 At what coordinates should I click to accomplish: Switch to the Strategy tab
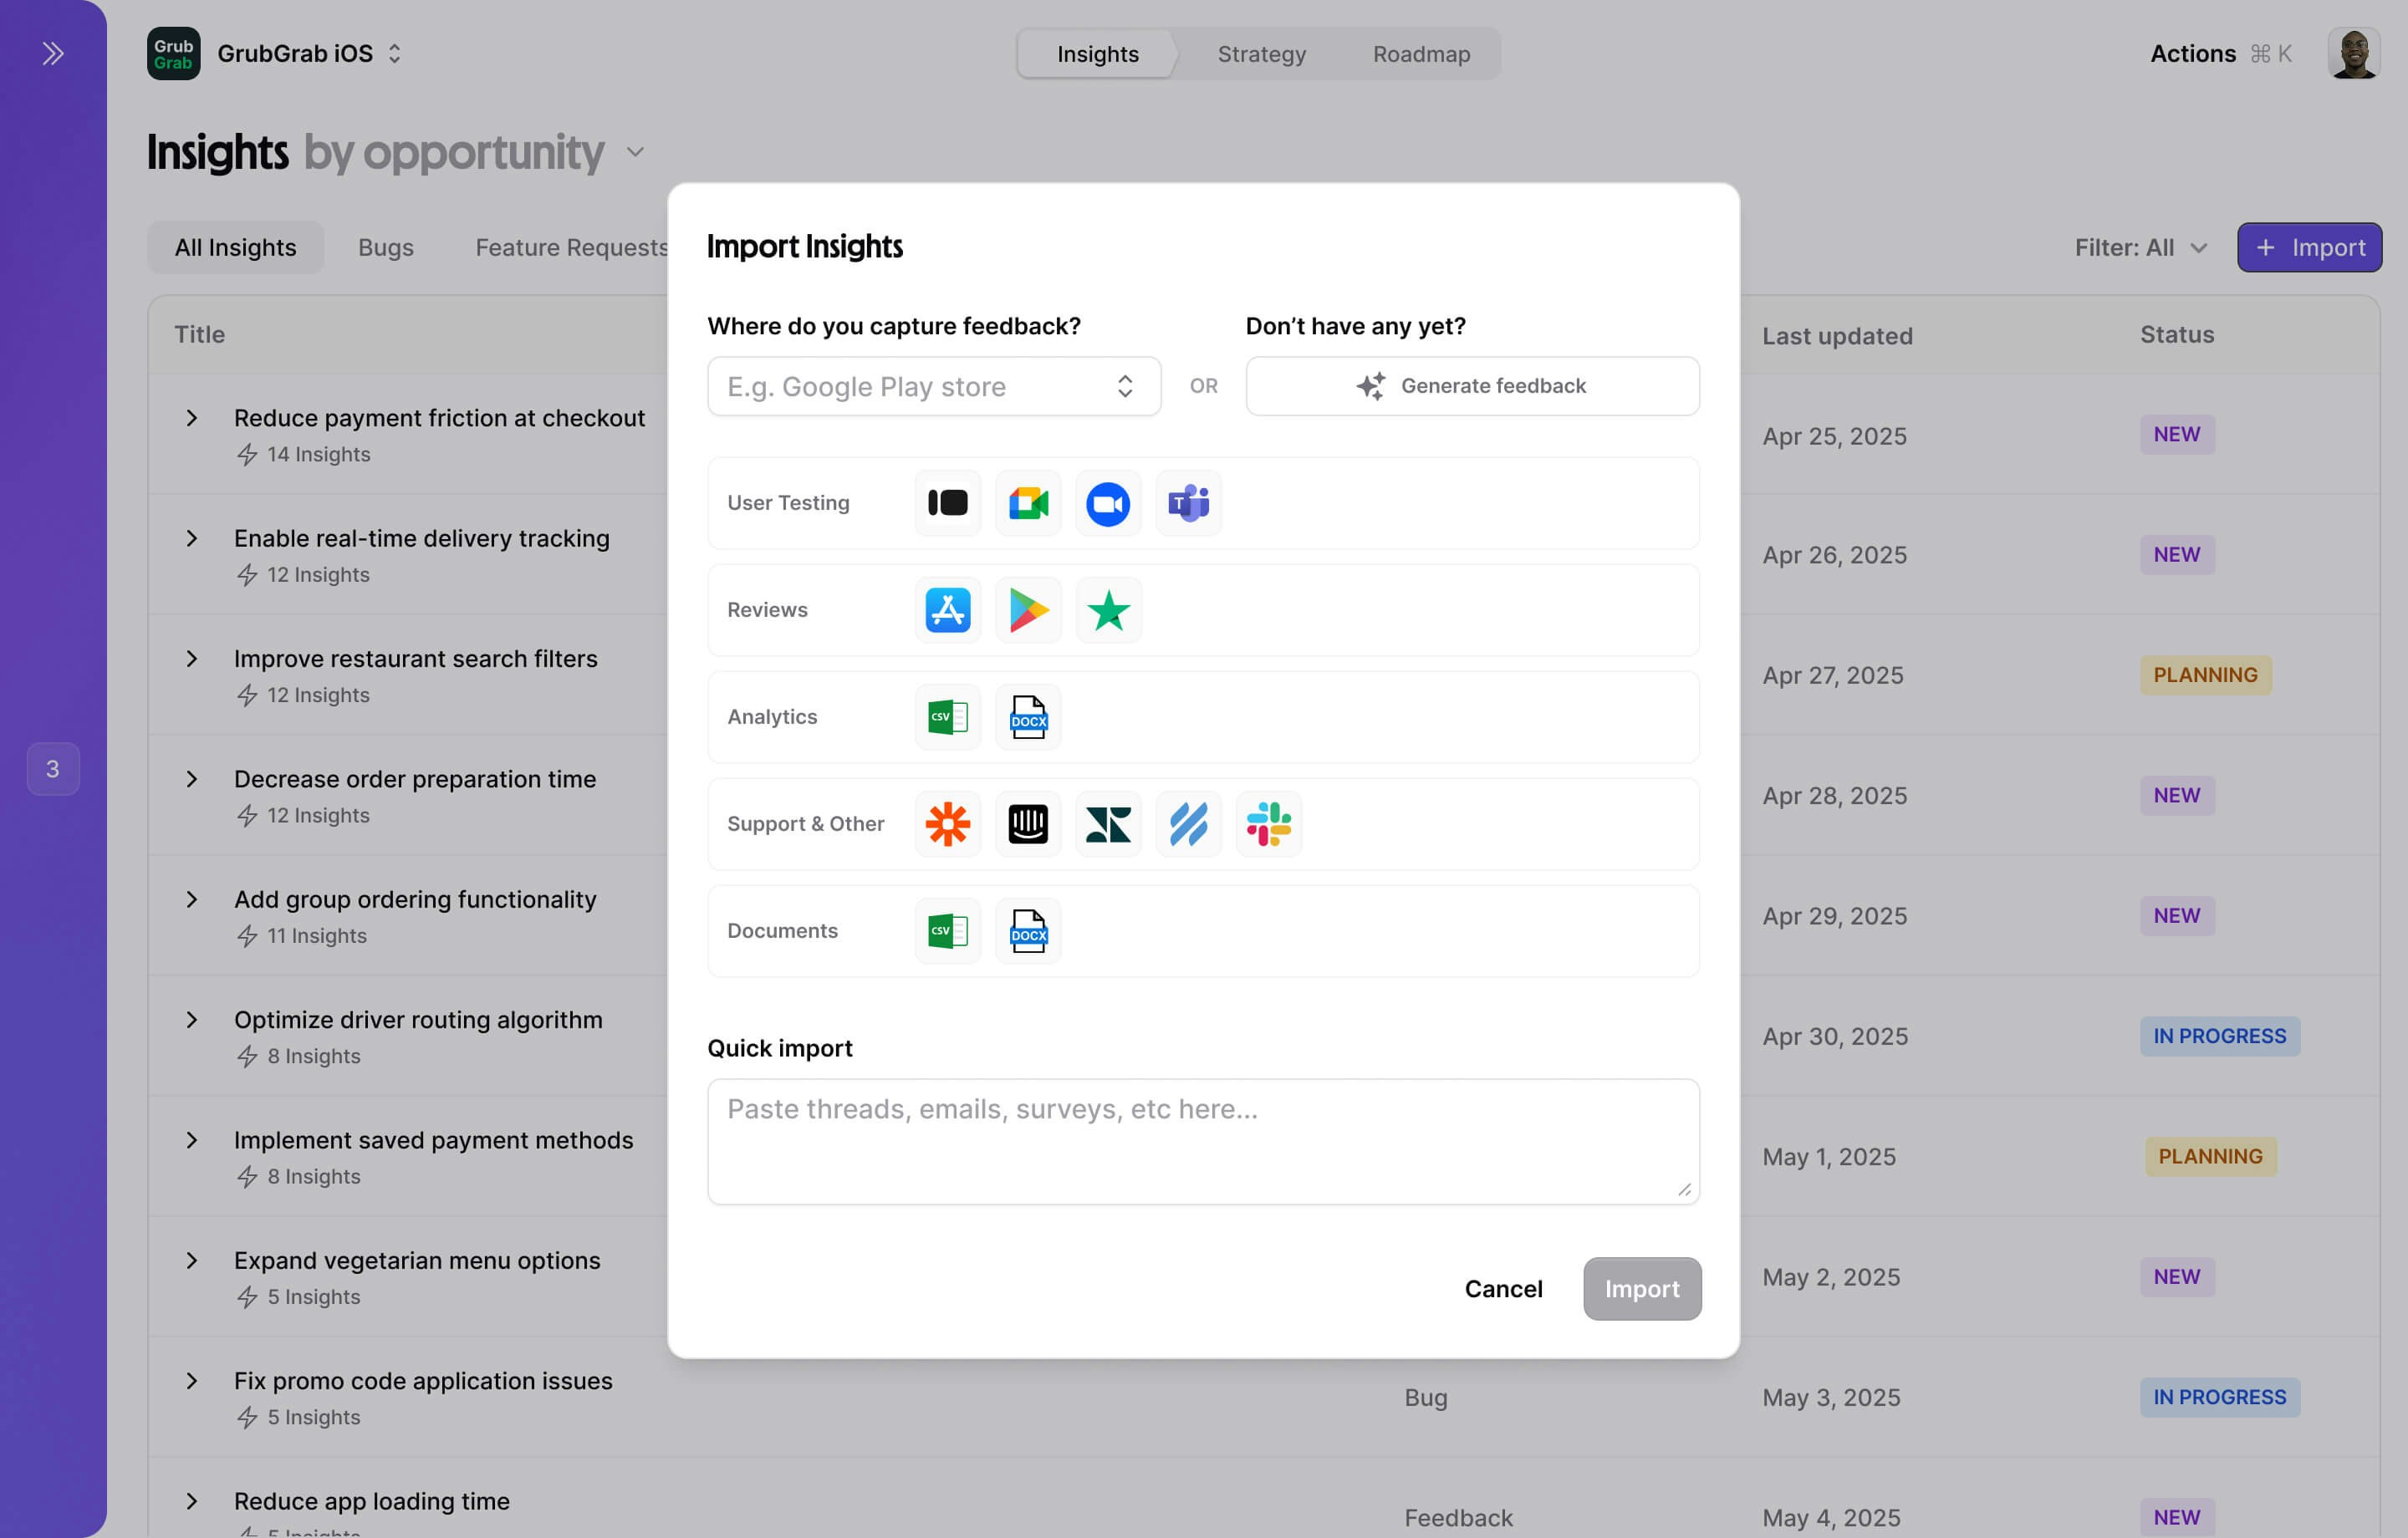tap(1261, 54)
